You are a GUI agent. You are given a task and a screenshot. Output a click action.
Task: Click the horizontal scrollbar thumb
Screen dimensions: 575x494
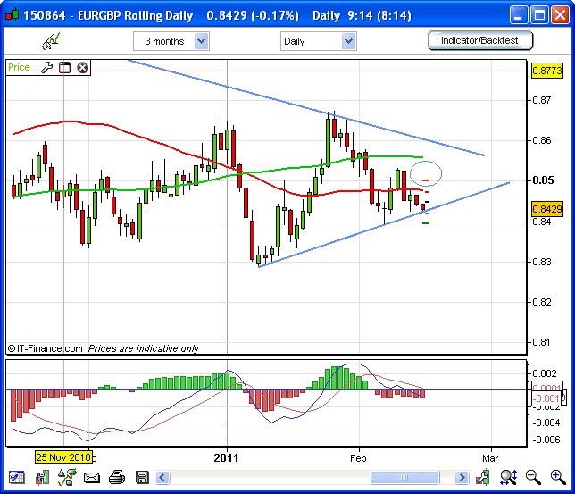point(404,478)
